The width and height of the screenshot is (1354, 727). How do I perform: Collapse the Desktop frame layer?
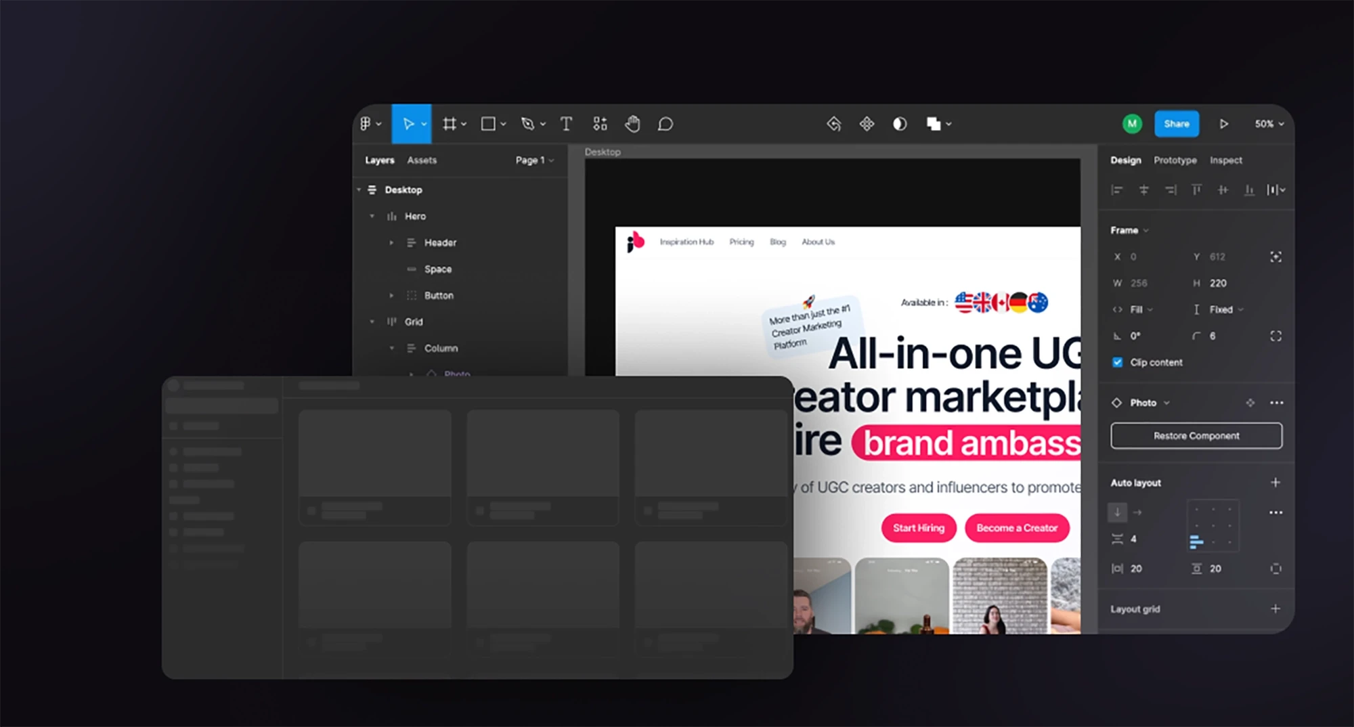tap(359, 190)
